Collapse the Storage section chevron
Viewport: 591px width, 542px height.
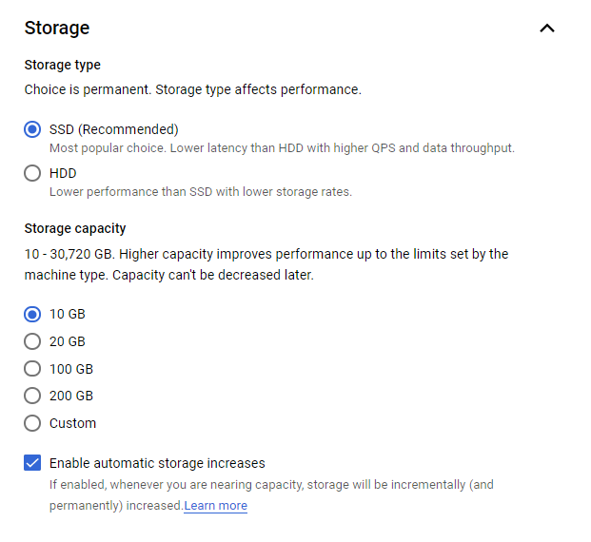[546, 28]
